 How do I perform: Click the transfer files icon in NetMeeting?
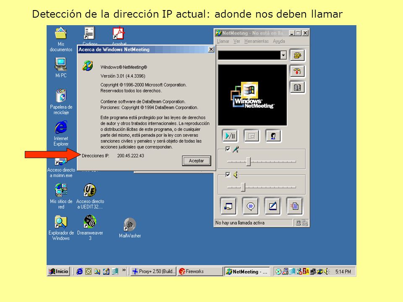point(295,206)
